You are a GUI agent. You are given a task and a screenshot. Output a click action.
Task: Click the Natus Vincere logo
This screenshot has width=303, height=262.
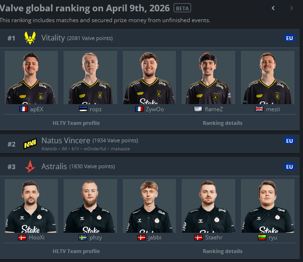pos(30,144)
